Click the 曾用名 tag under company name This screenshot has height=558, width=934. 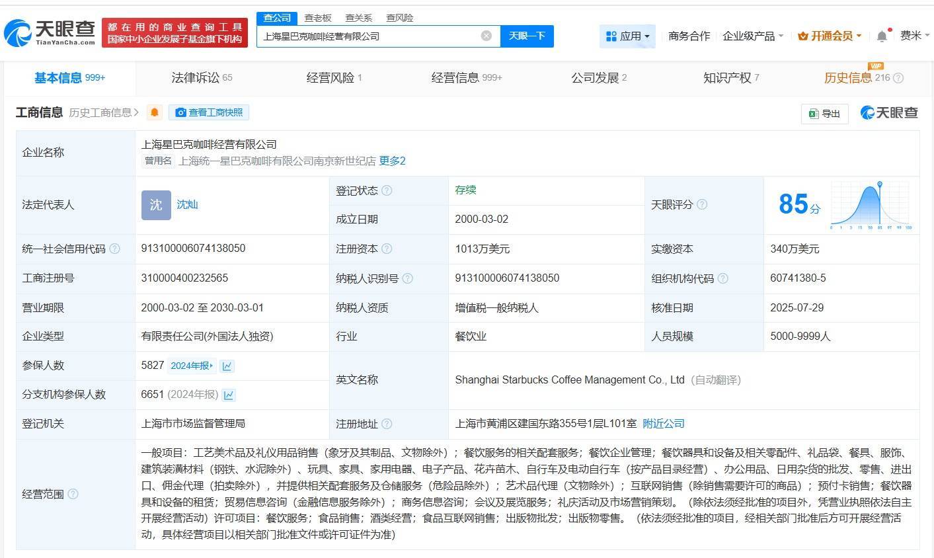[x=159, y=161]
